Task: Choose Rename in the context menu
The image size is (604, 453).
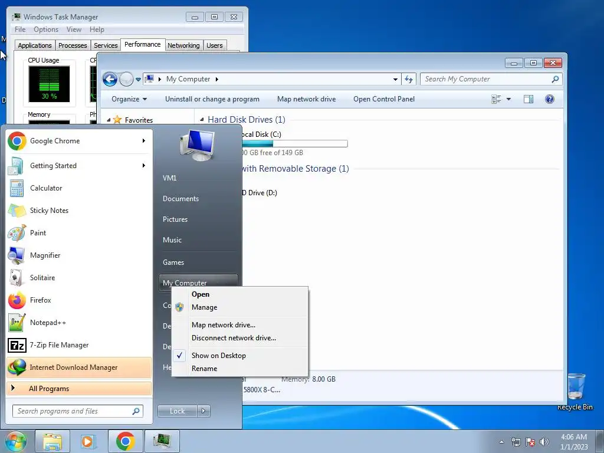Action: click(239, 369)
